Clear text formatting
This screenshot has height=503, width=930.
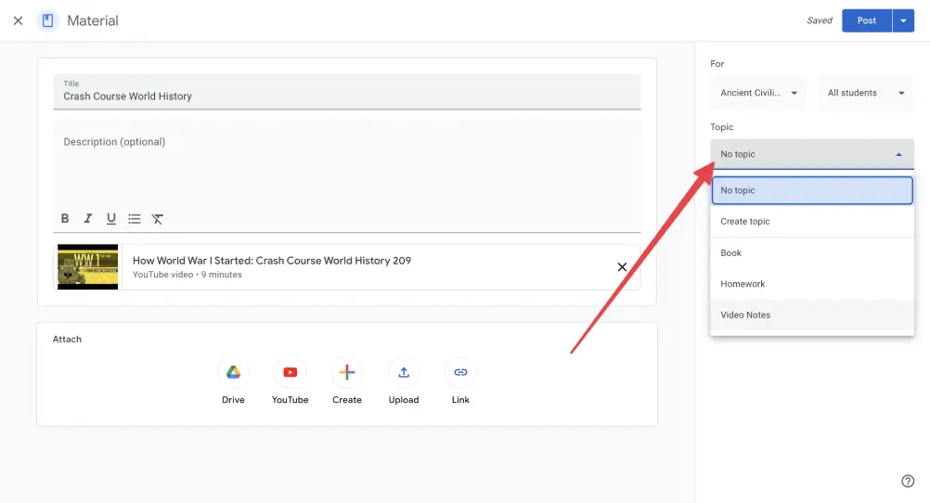pyautogui.click(x=157, y=218)
